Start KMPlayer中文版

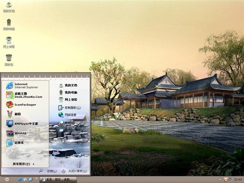pos(22,124)
